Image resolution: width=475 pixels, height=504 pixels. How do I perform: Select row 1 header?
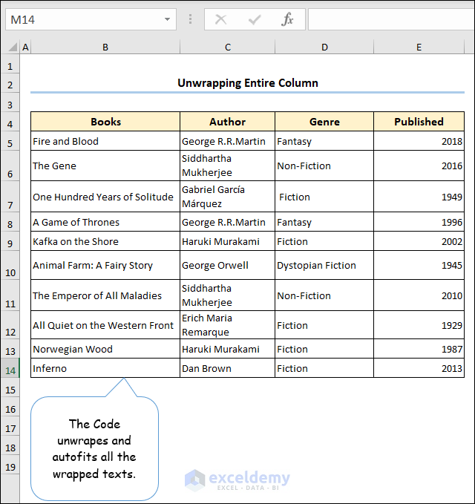click(10, 64)
